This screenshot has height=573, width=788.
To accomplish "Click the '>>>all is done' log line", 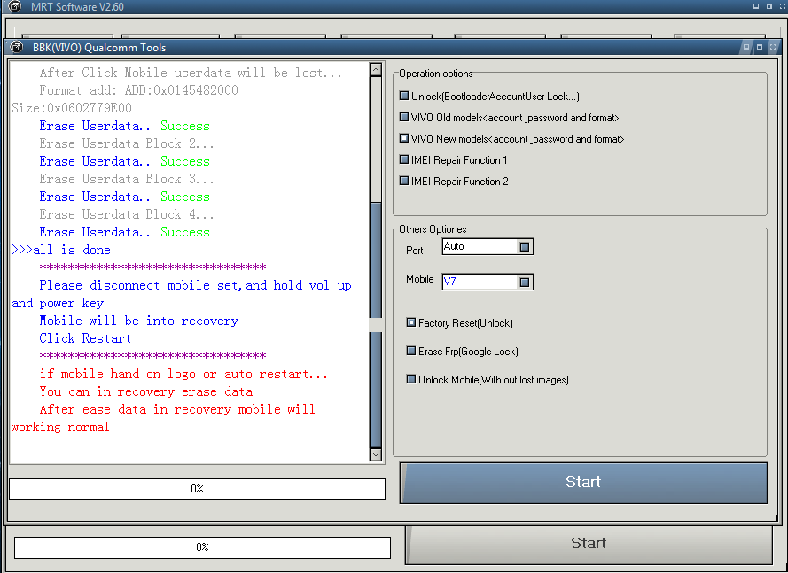I will [61, 250].
